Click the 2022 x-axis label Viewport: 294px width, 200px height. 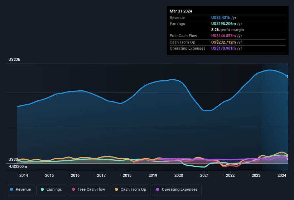(x=230, y=175)
